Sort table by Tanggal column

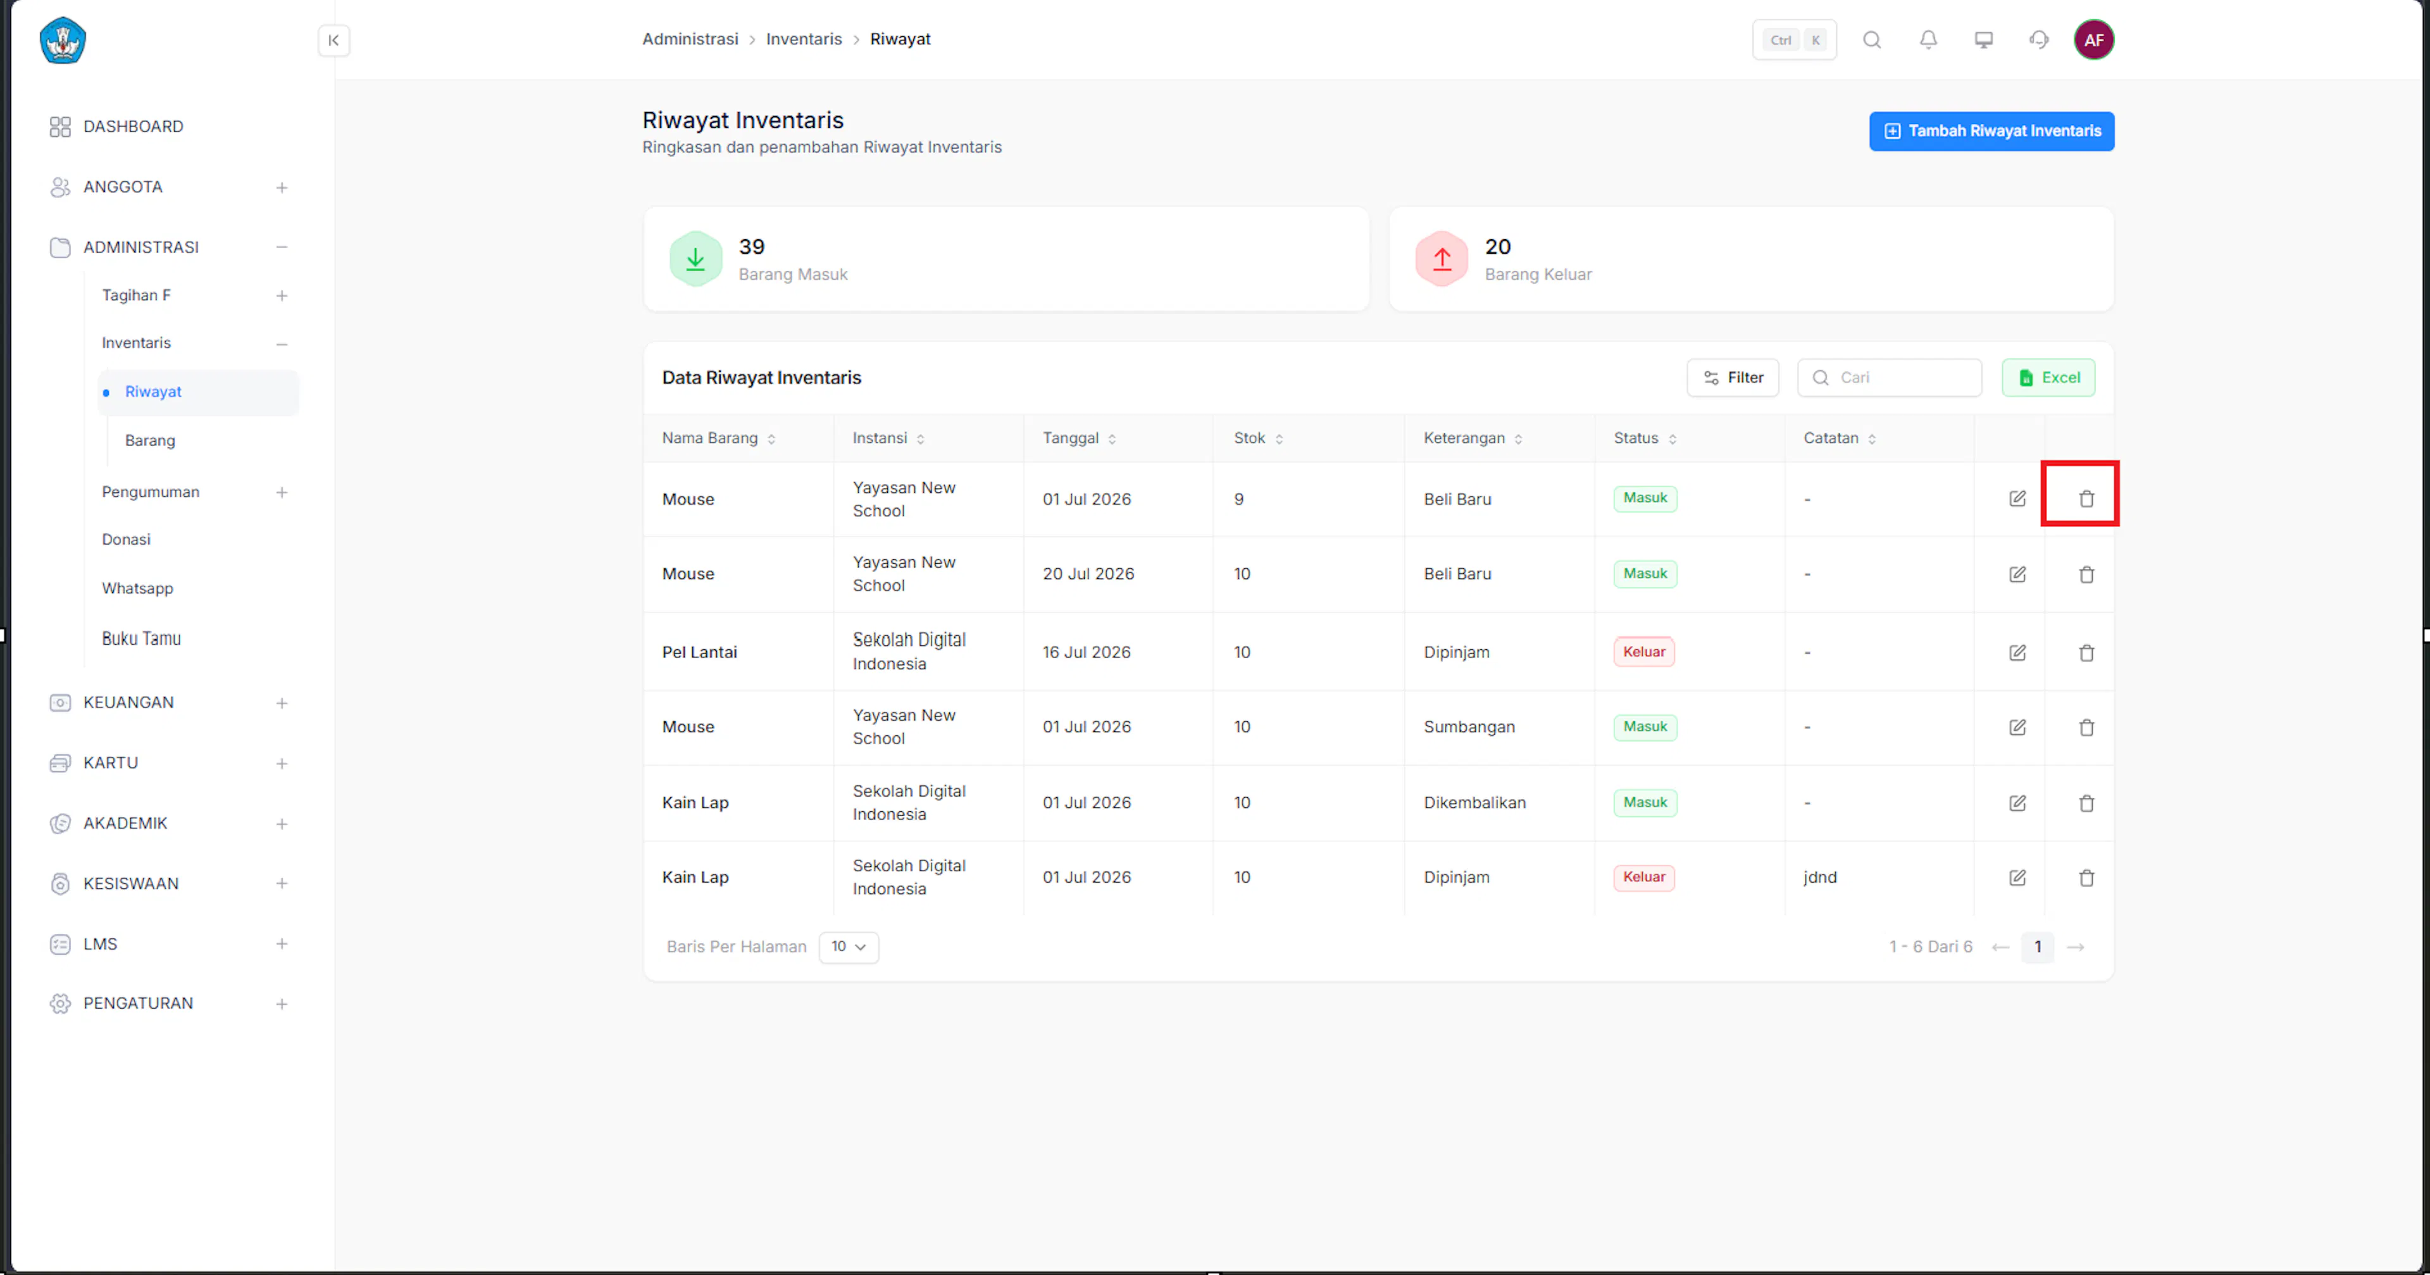[x=1079, y=438]
